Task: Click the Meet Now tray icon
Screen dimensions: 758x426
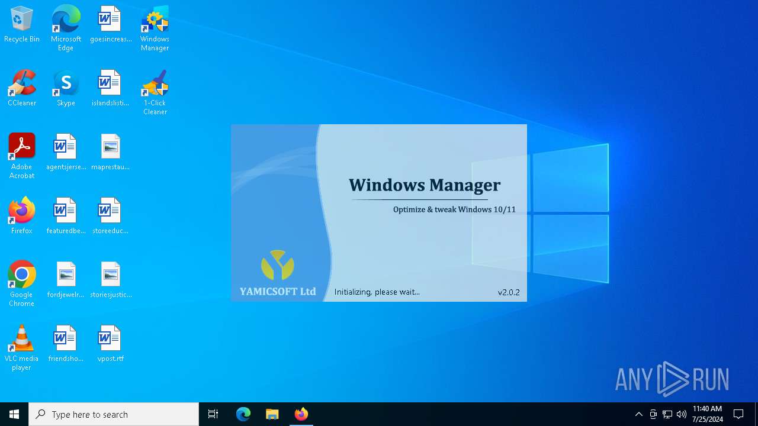Action: pos(653,414)
